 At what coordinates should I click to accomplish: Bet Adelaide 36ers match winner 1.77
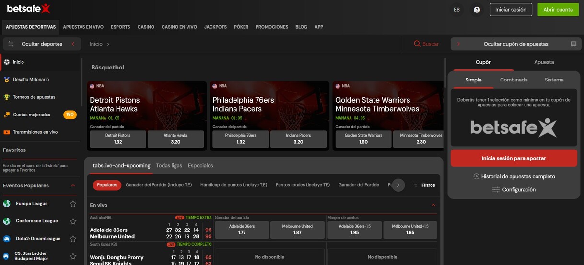coord(242,230)
